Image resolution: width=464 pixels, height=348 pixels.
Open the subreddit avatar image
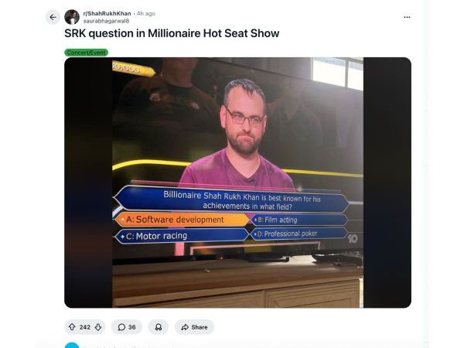(x=72, y=17)
